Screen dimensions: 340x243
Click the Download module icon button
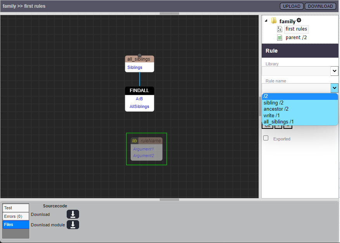(73, 225)
